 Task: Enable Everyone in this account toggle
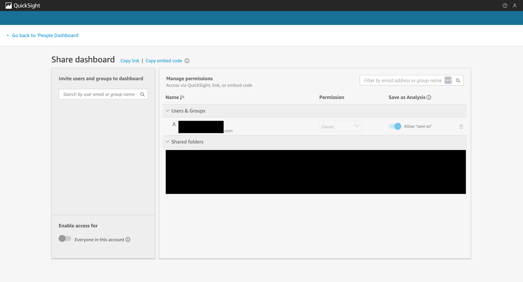65,239
